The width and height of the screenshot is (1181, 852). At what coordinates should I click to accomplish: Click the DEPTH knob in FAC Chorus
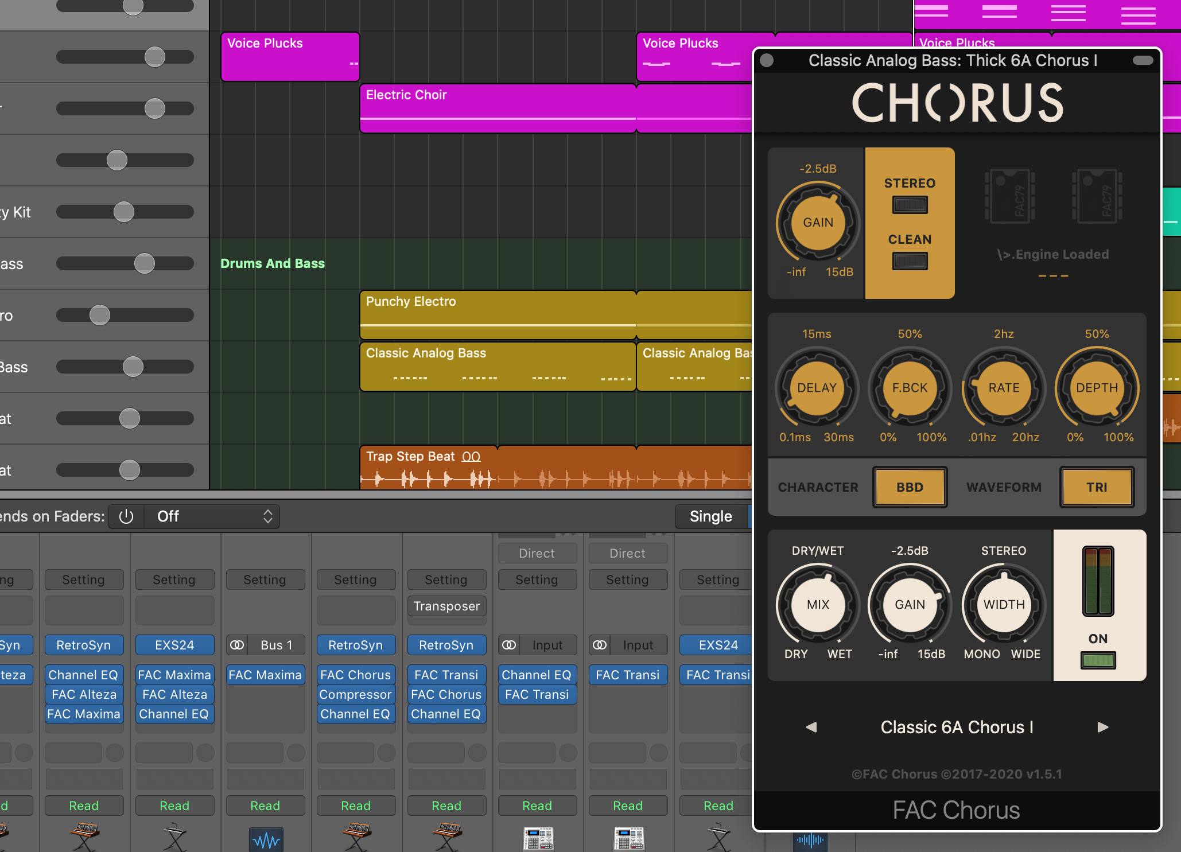point(1097,388)
